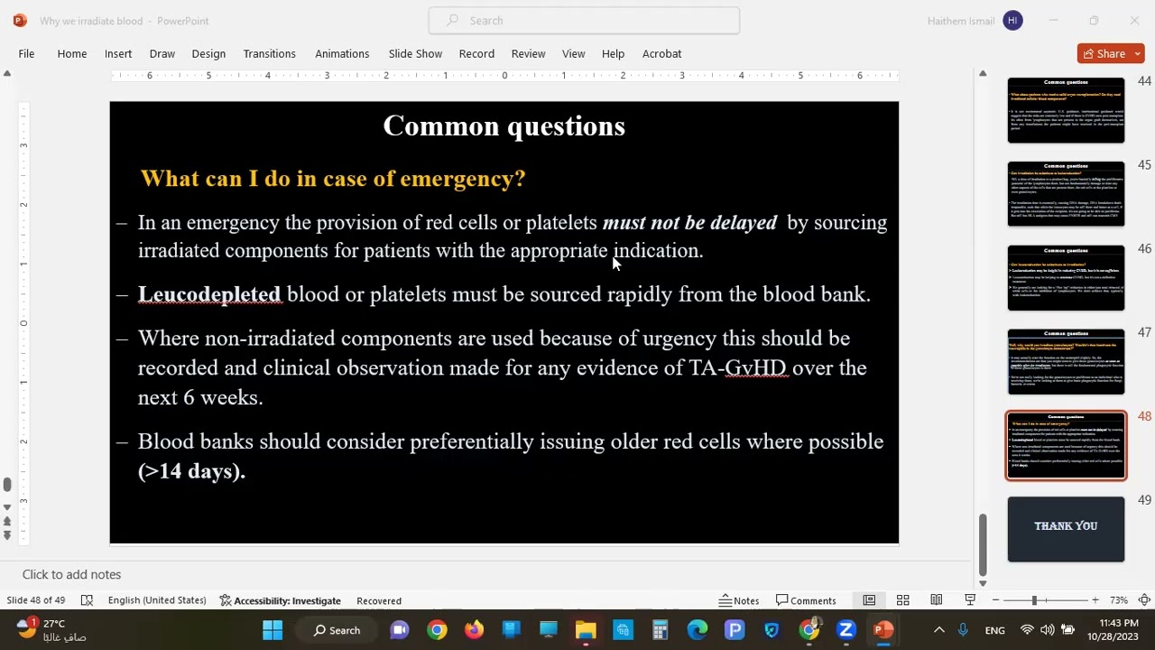Click the spell check icon in status bar
Viewport: 1155px width, 650px height.
pyautogui.click(x=87, y=600)
